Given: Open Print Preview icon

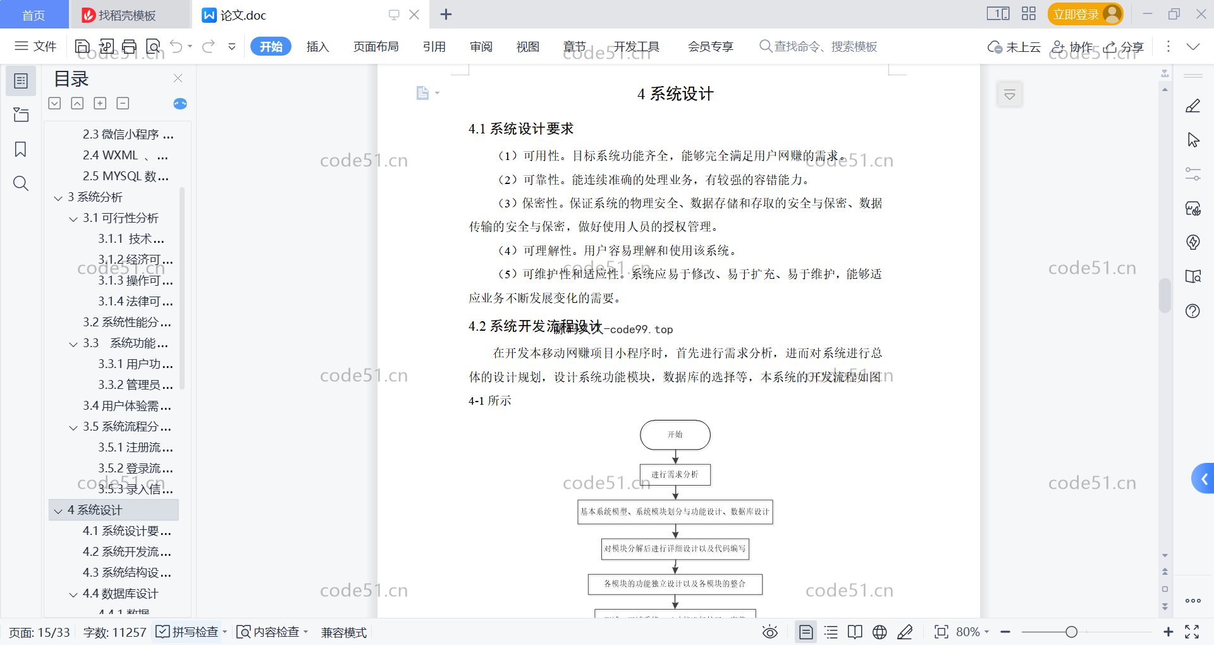Looking at the screenshot, I should 153,46.
